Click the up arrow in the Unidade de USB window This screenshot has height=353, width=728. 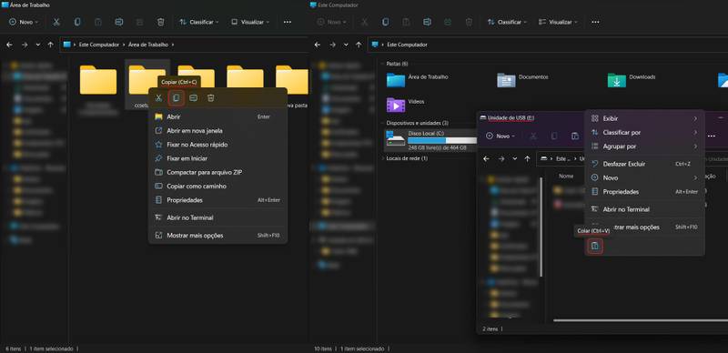[527, 159]
